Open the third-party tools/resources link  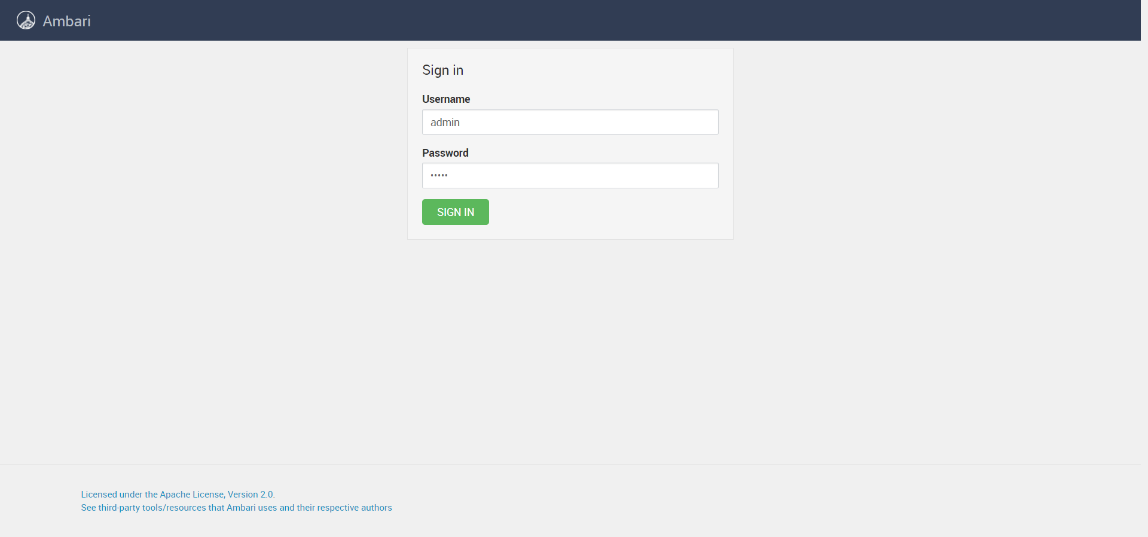[236, 508]
